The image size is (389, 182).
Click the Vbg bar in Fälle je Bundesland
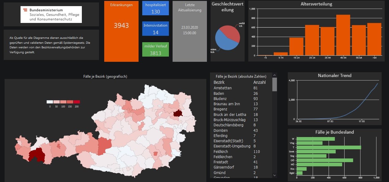(x=310, y=143)
